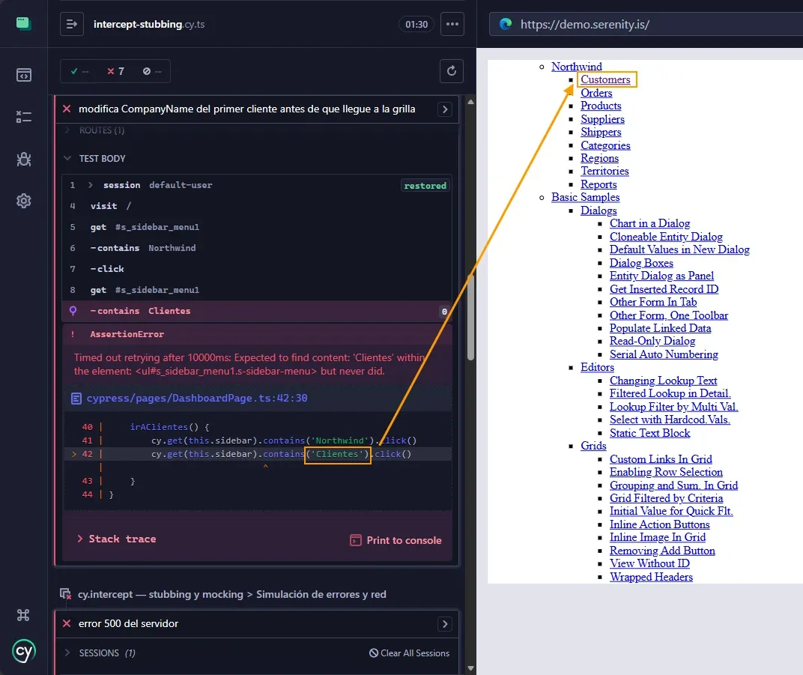
Task: Click the pending tests counter
Action: point(152,71)
